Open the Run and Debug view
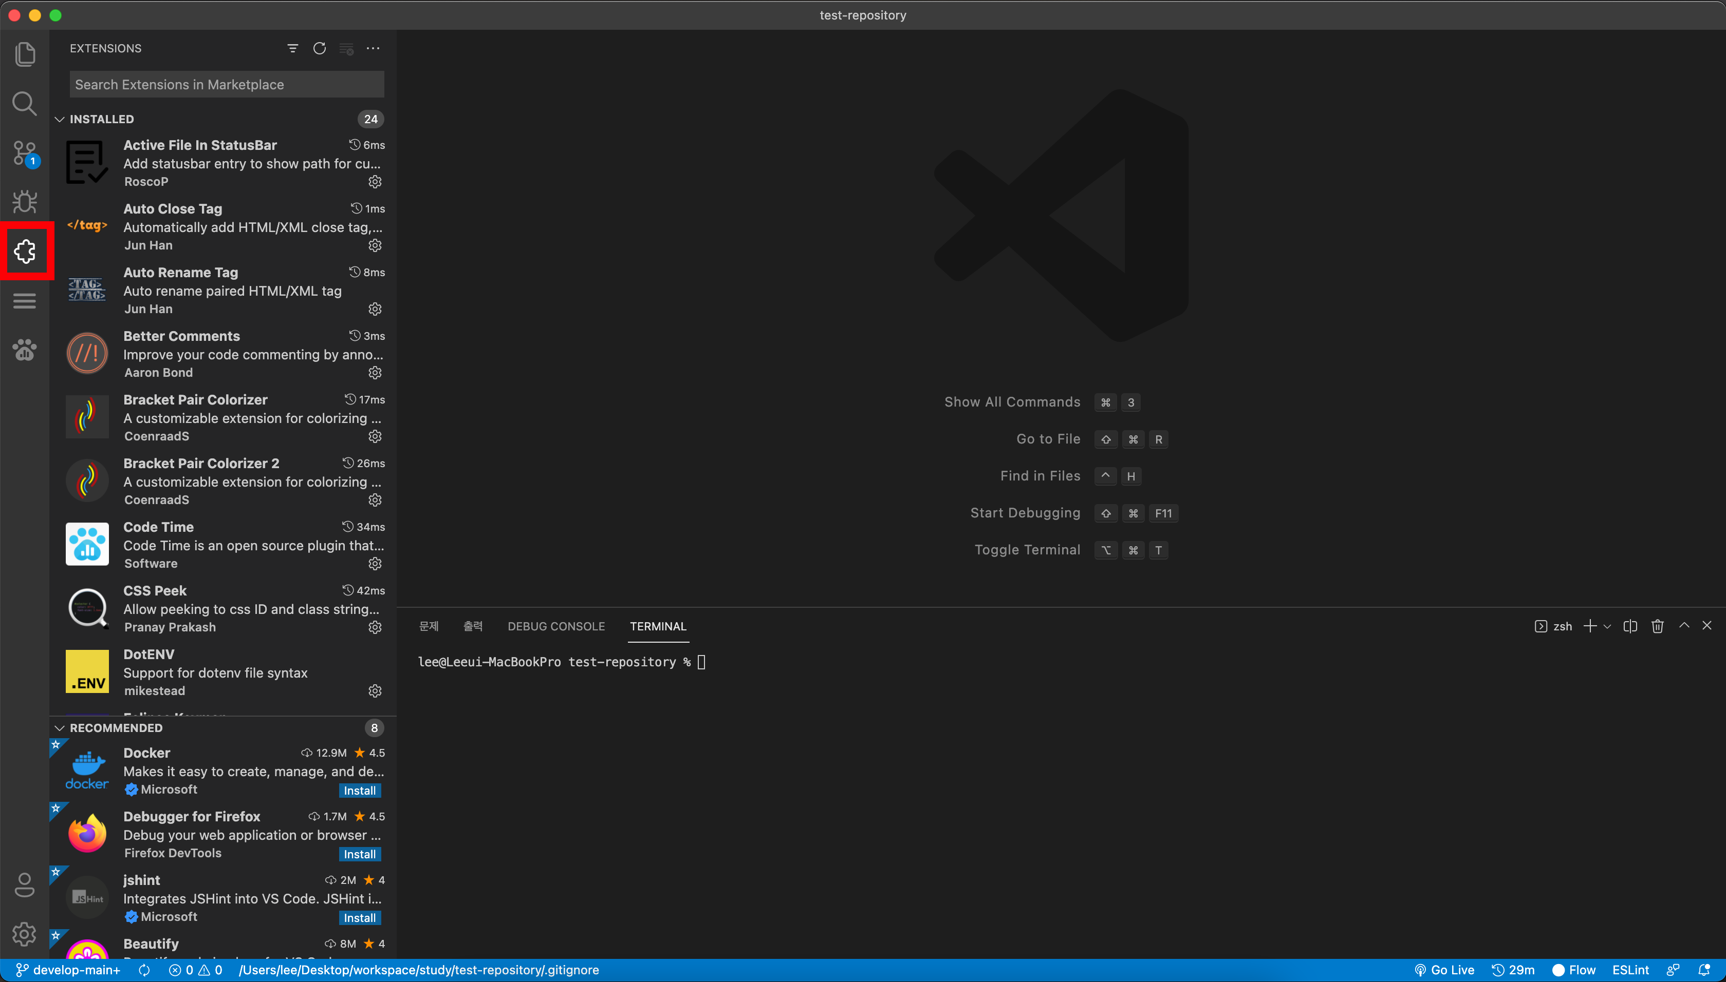 pyautogui.click(x=25, y=202)
